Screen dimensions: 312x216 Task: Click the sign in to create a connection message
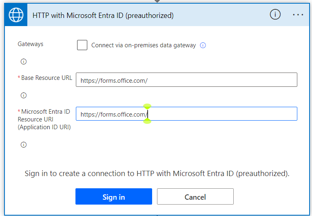(x=157, y=174)
